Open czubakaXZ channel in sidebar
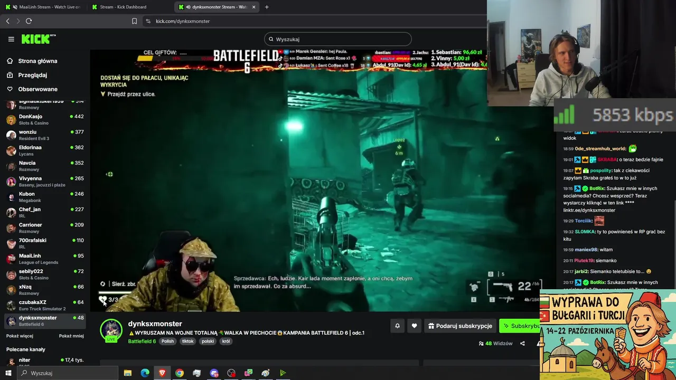 click(x=45, y=305)
